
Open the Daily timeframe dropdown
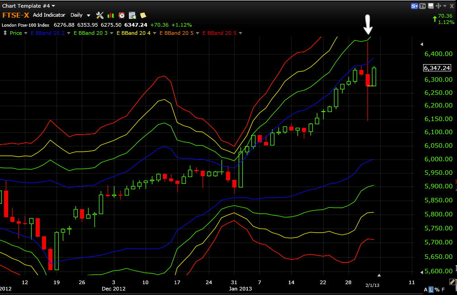(89, 15)
